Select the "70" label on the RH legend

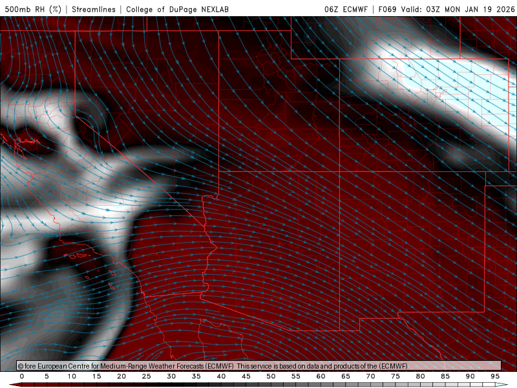point(370,376)
